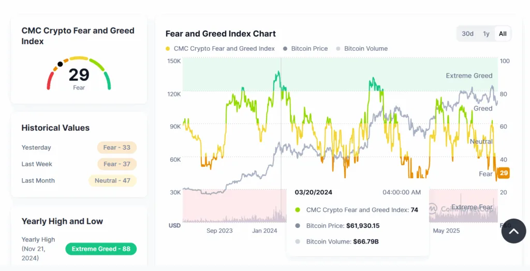Click the black indicator dot on the gauge

[x=61, y=64]
